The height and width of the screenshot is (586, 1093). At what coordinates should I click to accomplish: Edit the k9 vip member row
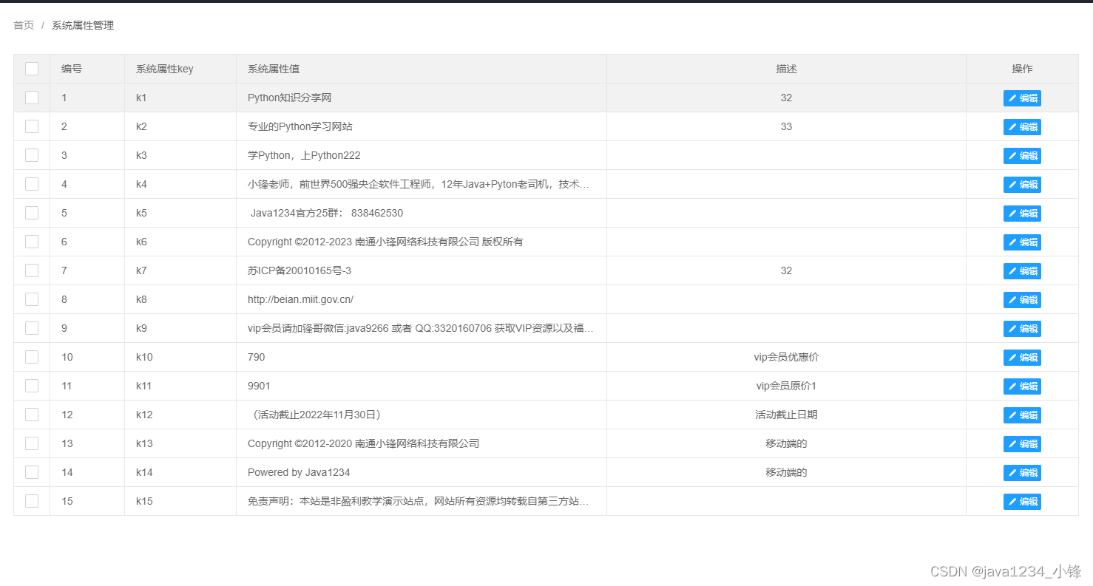pos(1022,329)
